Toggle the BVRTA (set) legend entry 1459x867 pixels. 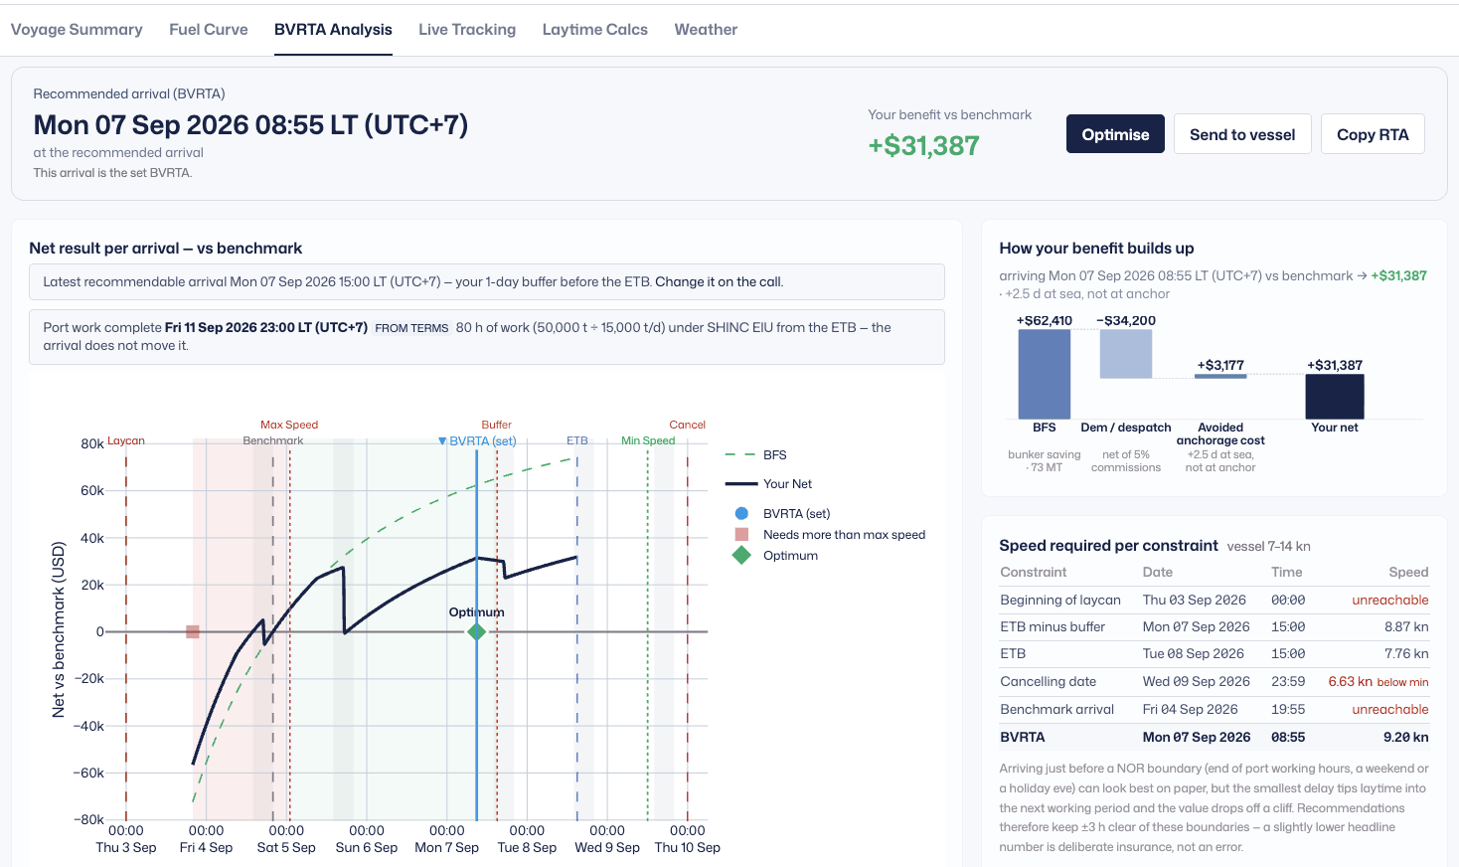(x=782, y=514)
